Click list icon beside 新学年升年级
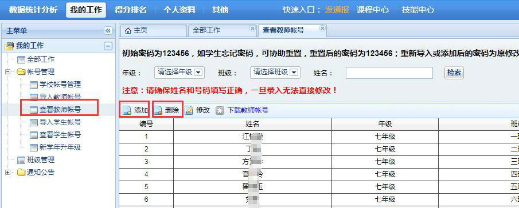The image size is (519, 208). (x=34, y=147)
